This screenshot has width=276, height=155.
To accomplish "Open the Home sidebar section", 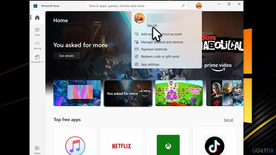I will point(37,18).
